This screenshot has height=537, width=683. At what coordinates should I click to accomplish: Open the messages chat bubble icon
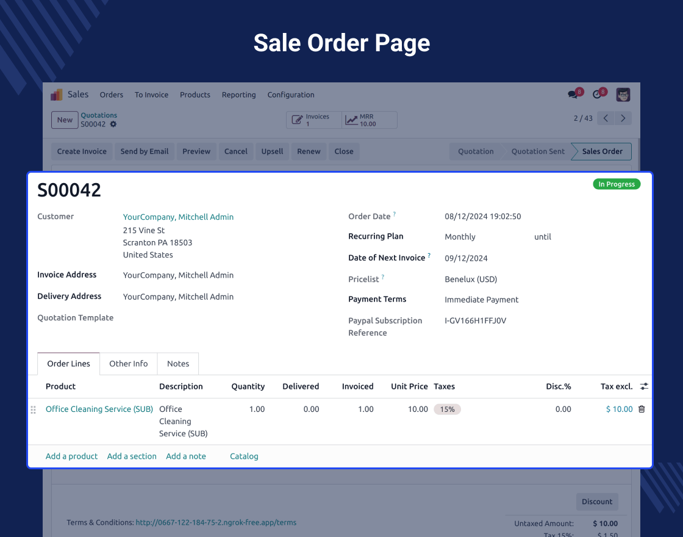(x=573, y=95)
